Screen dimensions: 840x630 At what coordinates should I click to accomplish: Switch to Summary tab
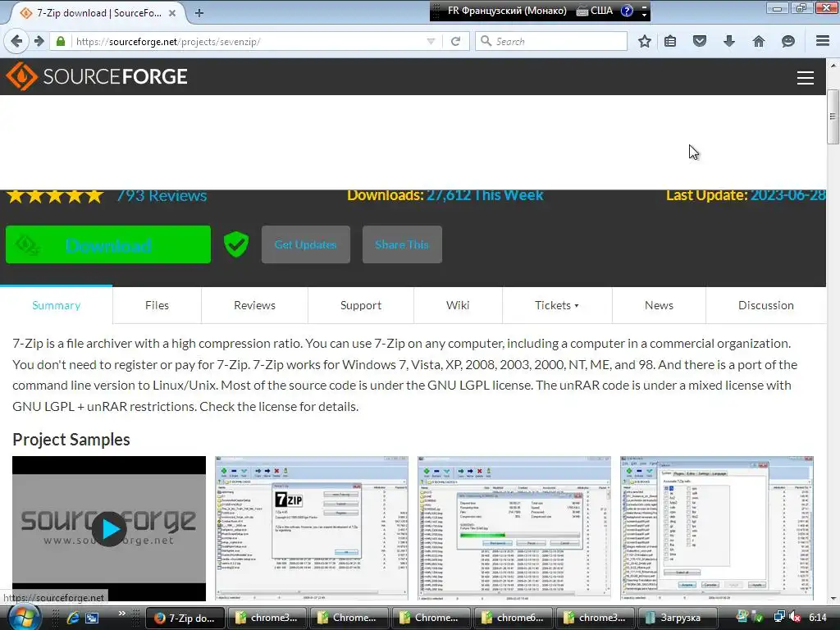point(57,305)
